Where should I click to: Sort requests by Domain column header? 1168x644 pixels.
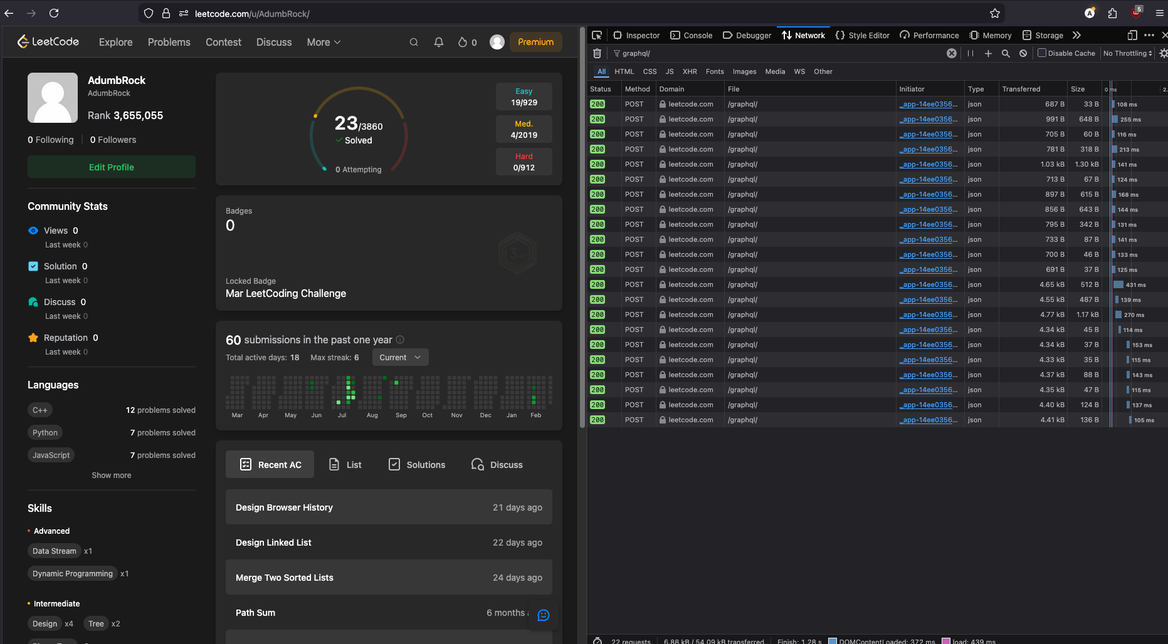pos(690,89)
